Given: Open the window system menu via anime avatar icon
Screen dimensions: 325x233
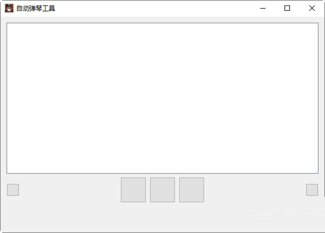Looking at the screenshot, I should point(9,8).
